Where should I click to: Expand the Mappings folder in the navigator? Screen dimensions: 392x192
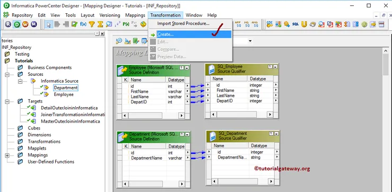(x=7, y=155)
